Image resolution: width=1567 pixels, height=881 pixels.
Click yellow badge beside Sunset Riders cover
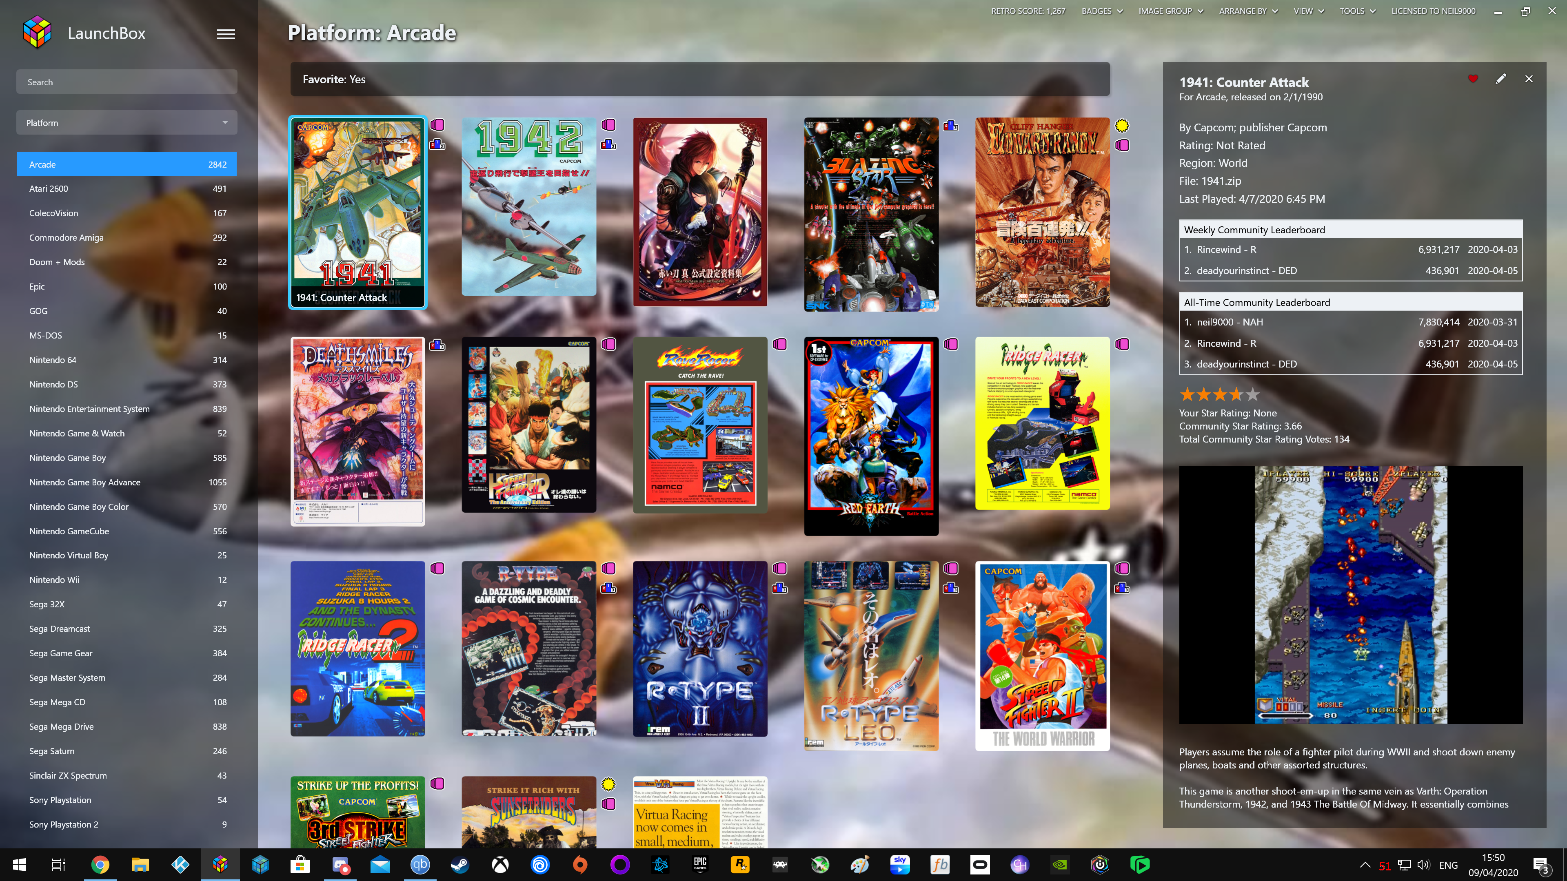coord(608,784)
